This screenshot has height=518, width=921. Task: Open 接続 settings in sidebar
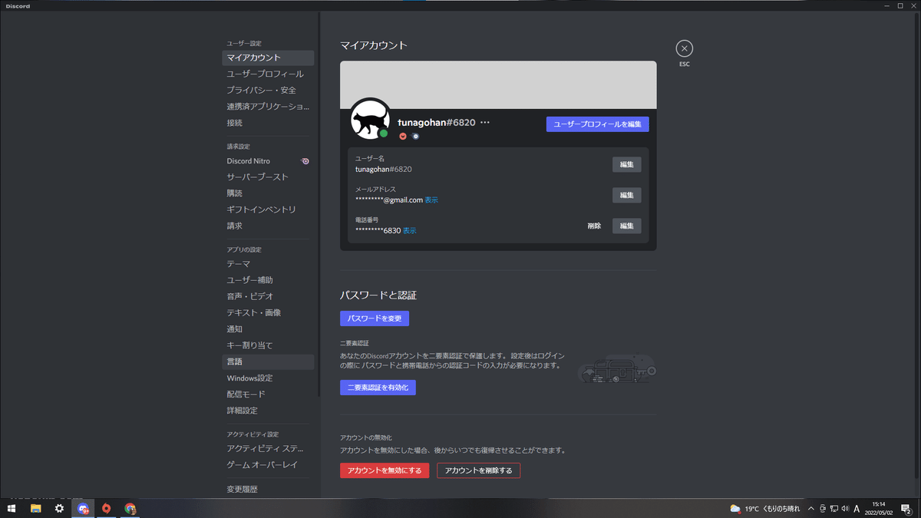pos(268,123)
